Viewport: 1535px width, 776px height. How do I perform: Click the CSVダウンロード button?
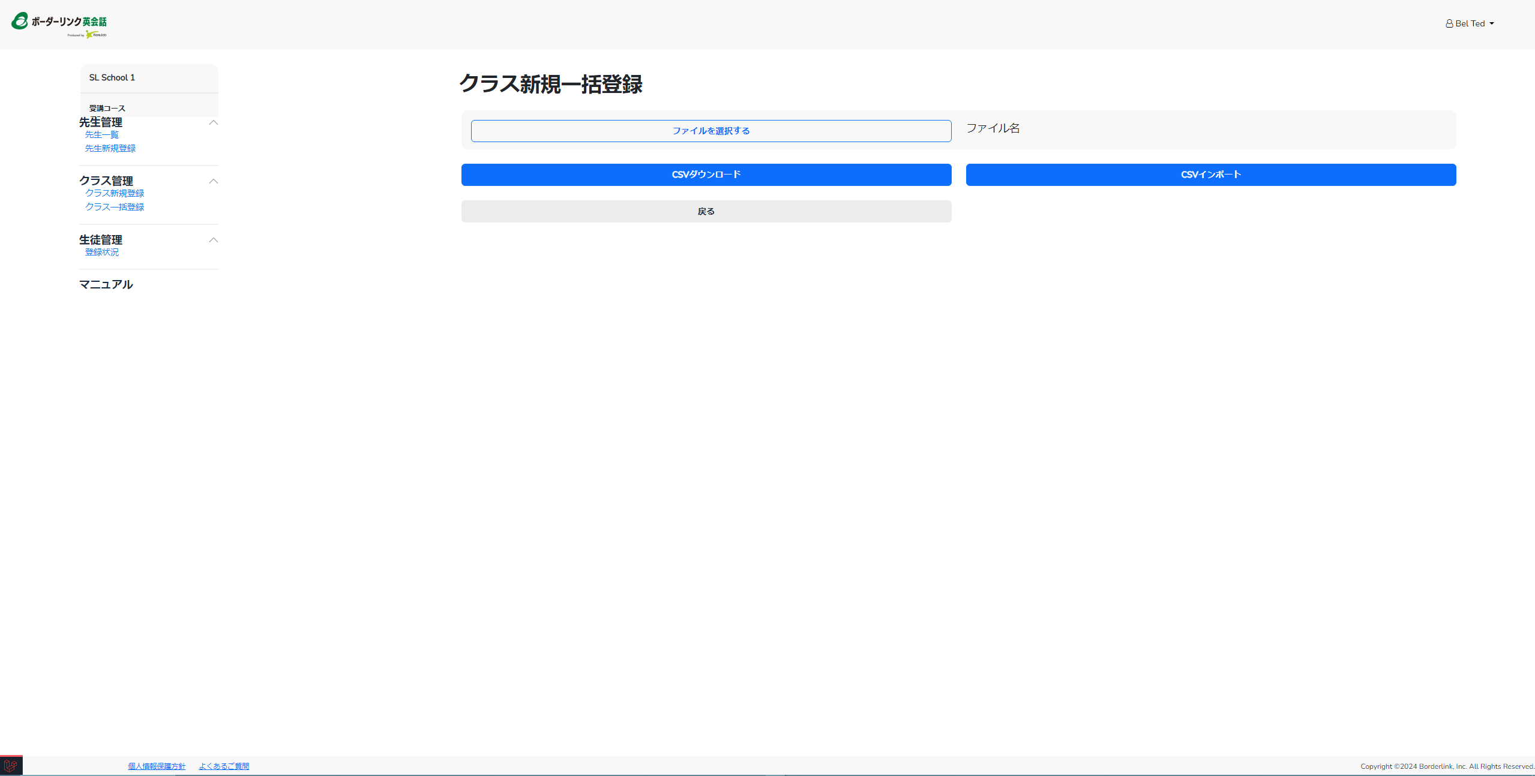tap(706, 175)
